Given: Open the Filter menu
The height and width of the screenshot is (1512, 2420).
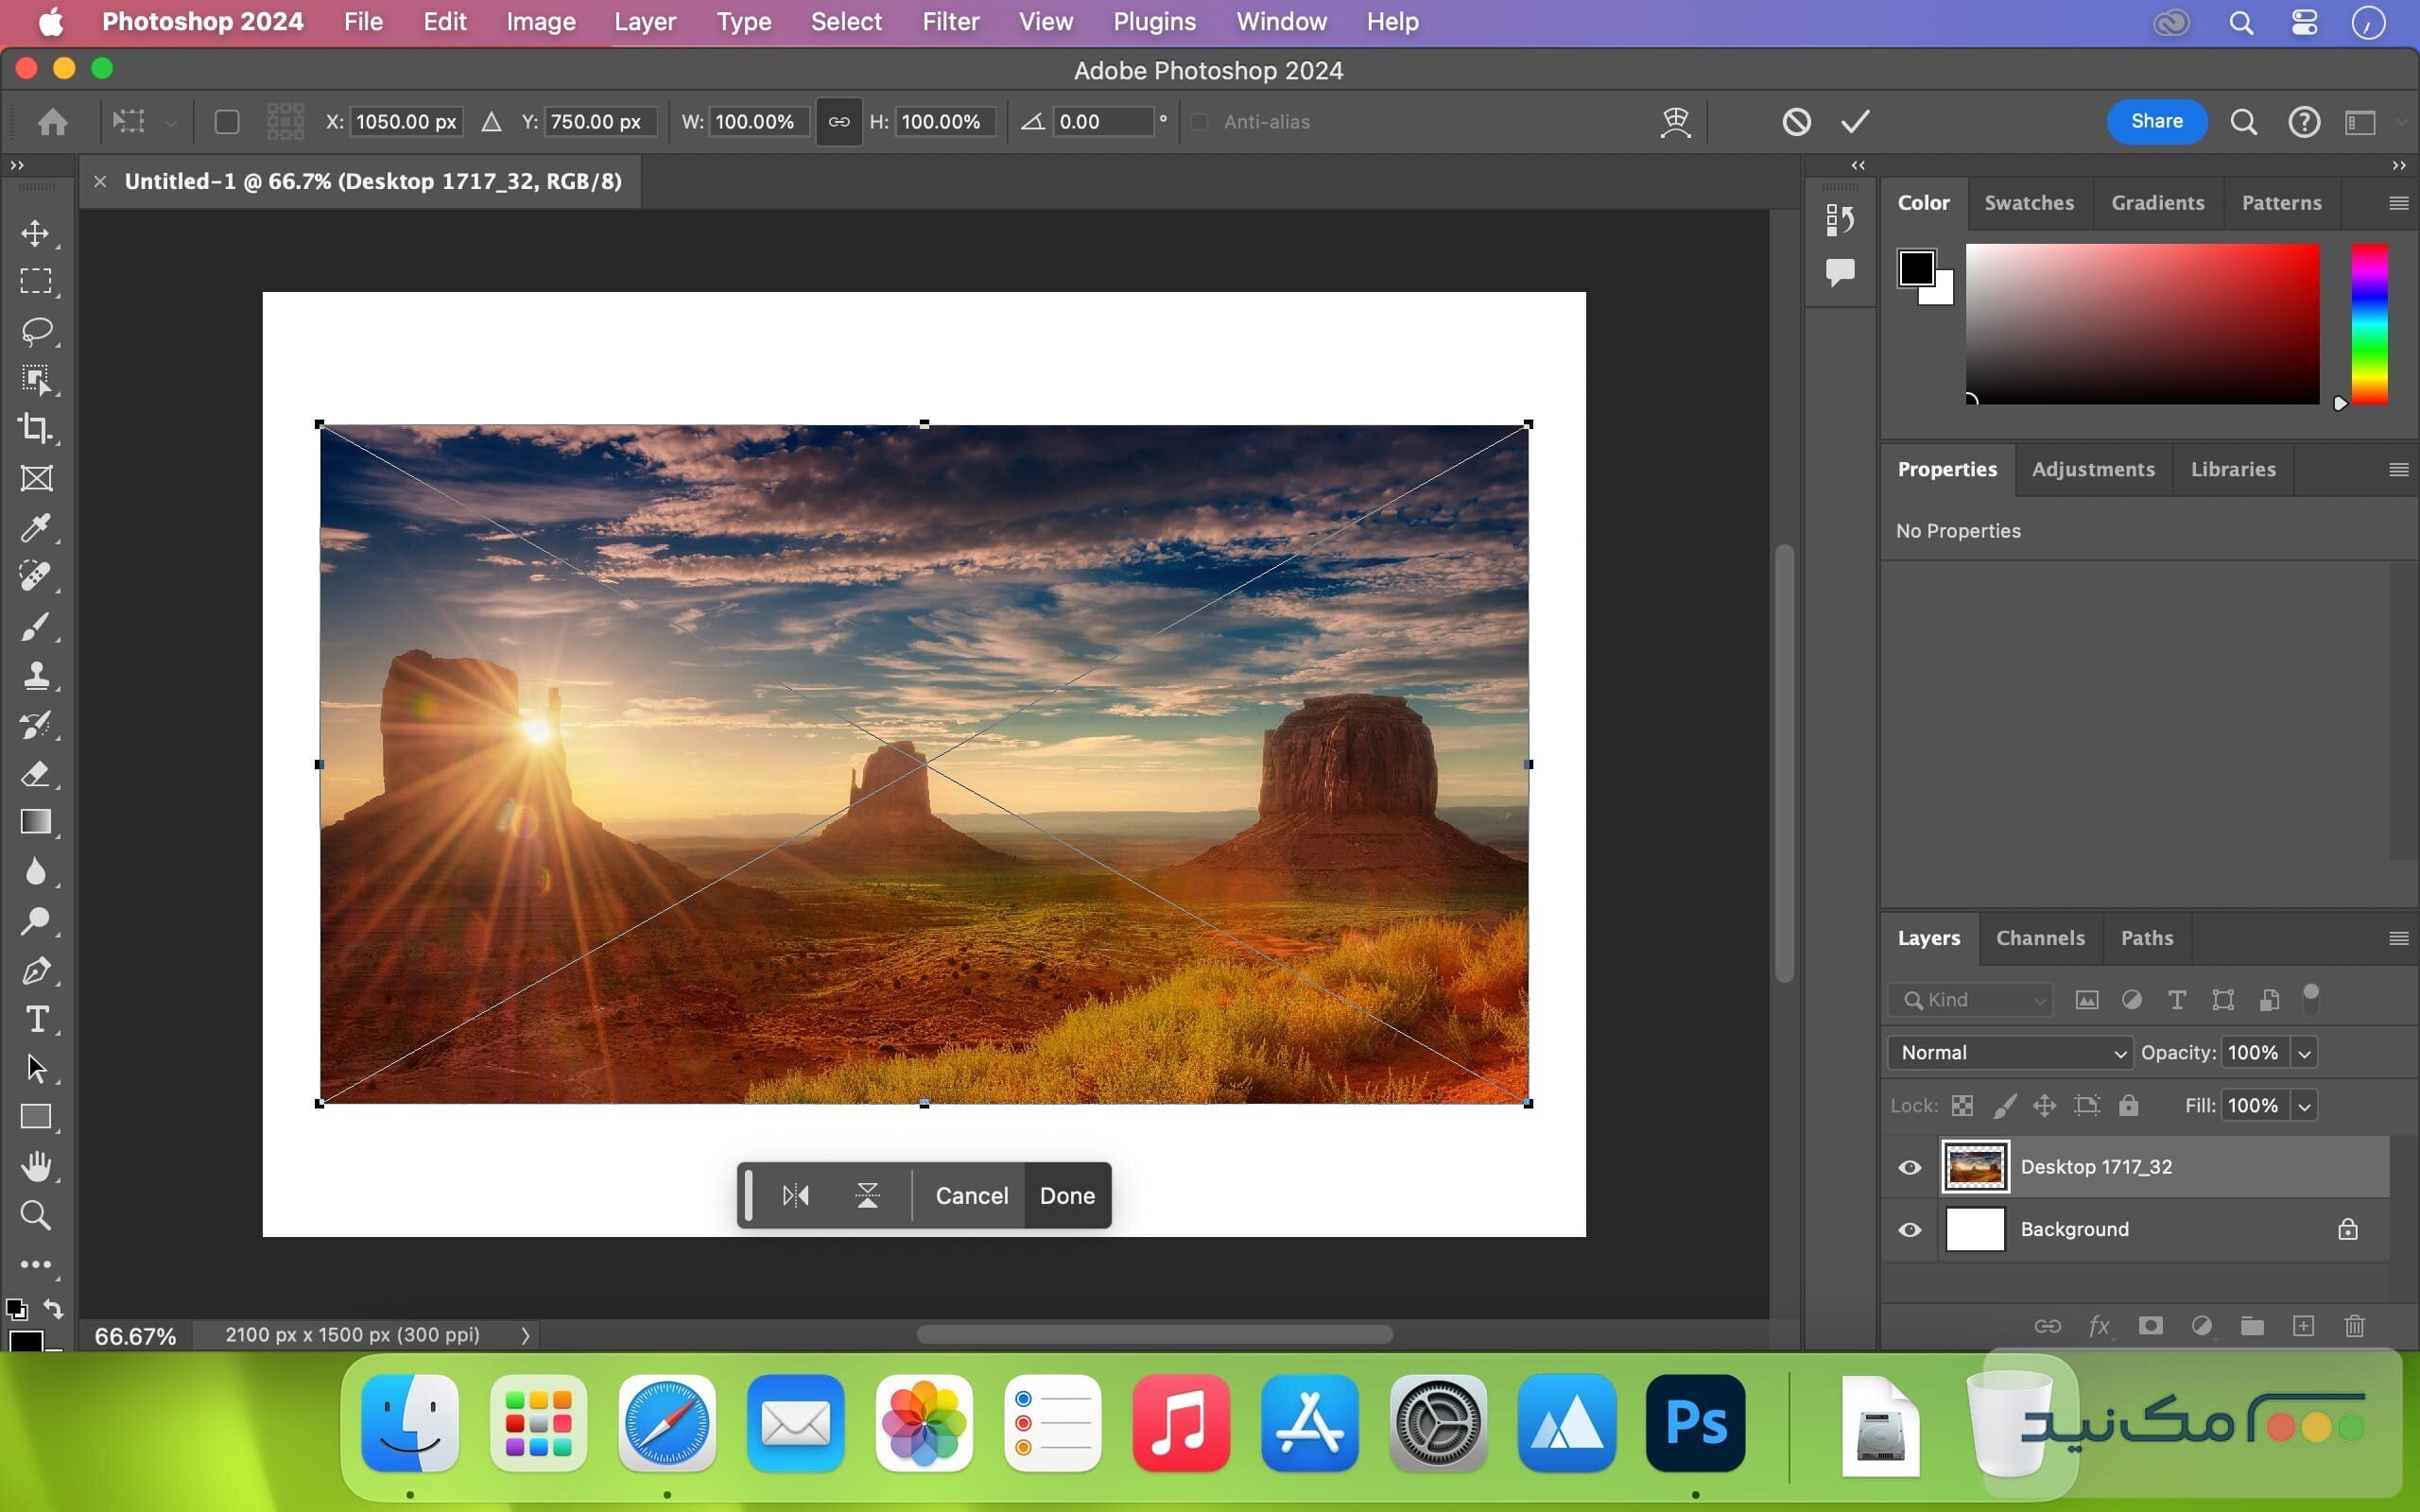Looking at the screenshot, I should click(950, 21).
